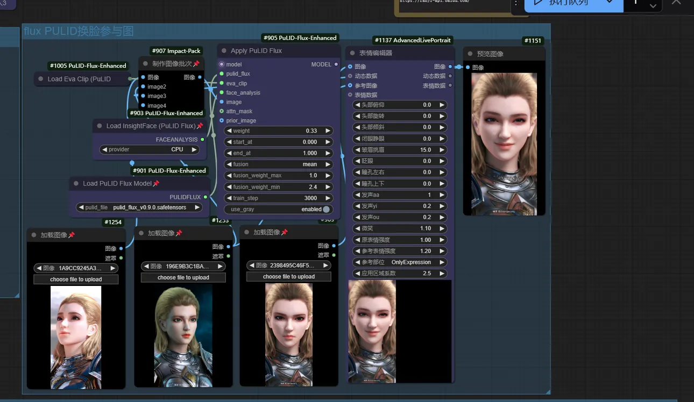Increase start_at using the right arrow
The width and height of the screenshot is (694, 402).
(x=328, y=142)
